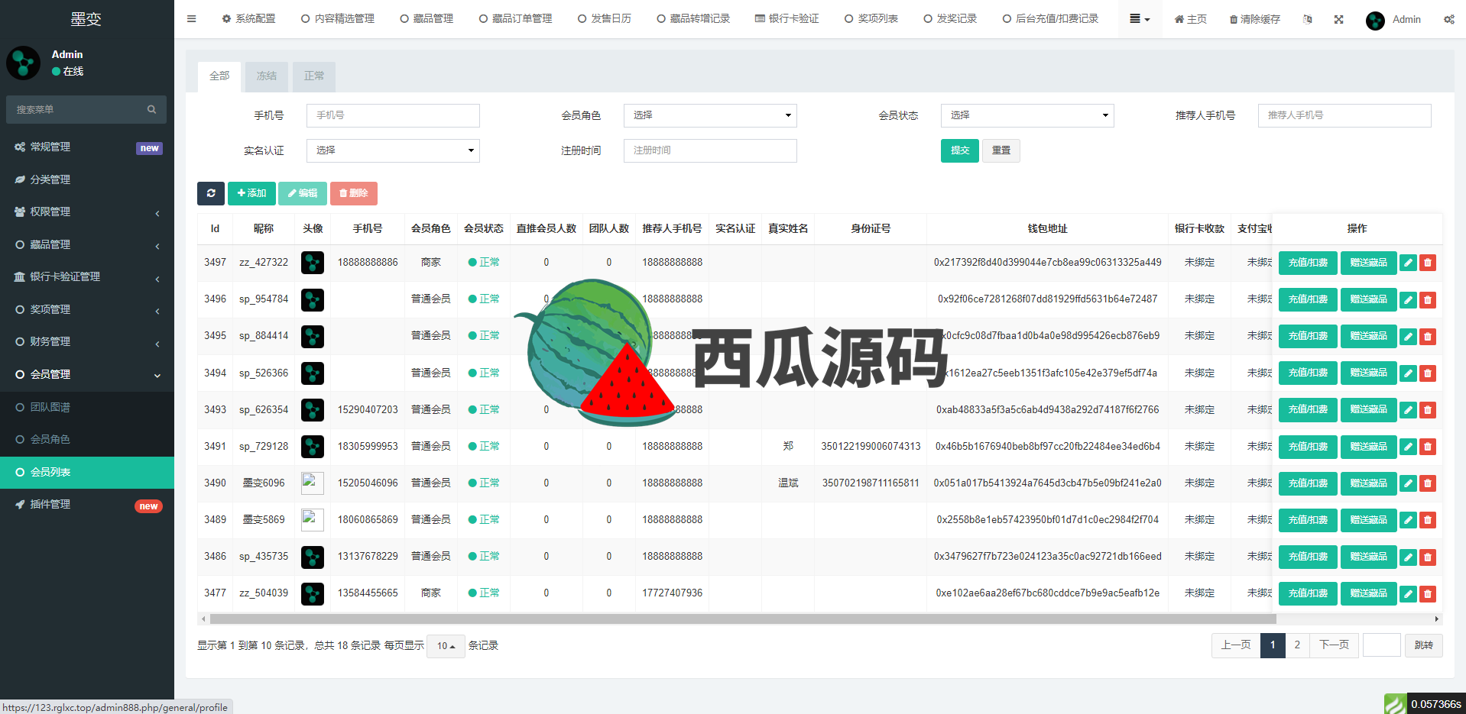1466x714 pixels.
Task: Click wallet address 0x2558b8e1eb57423950bf01d7d1c0ec2984f2f704
Action: coord(1047,520)
